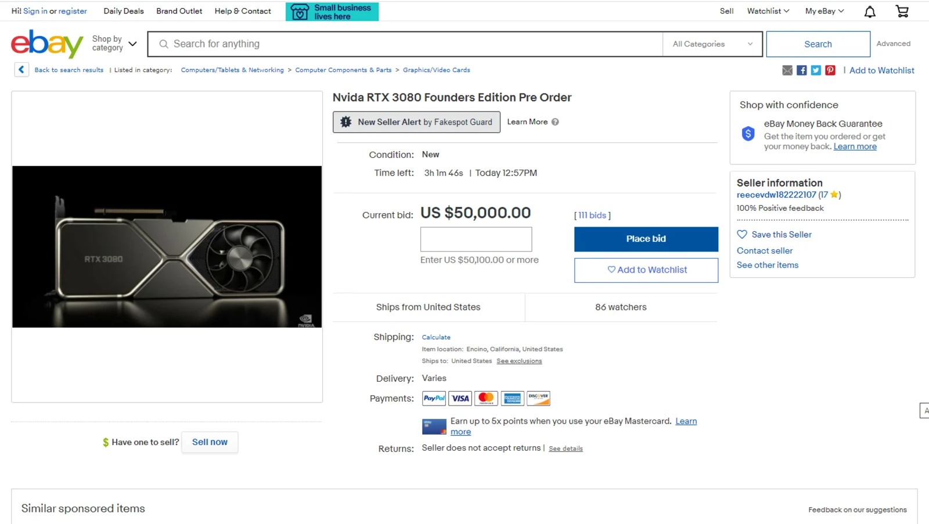View the 111 bids link
Image resolution: width=929 pixels, height=524 pixels.
click(592, 216)
